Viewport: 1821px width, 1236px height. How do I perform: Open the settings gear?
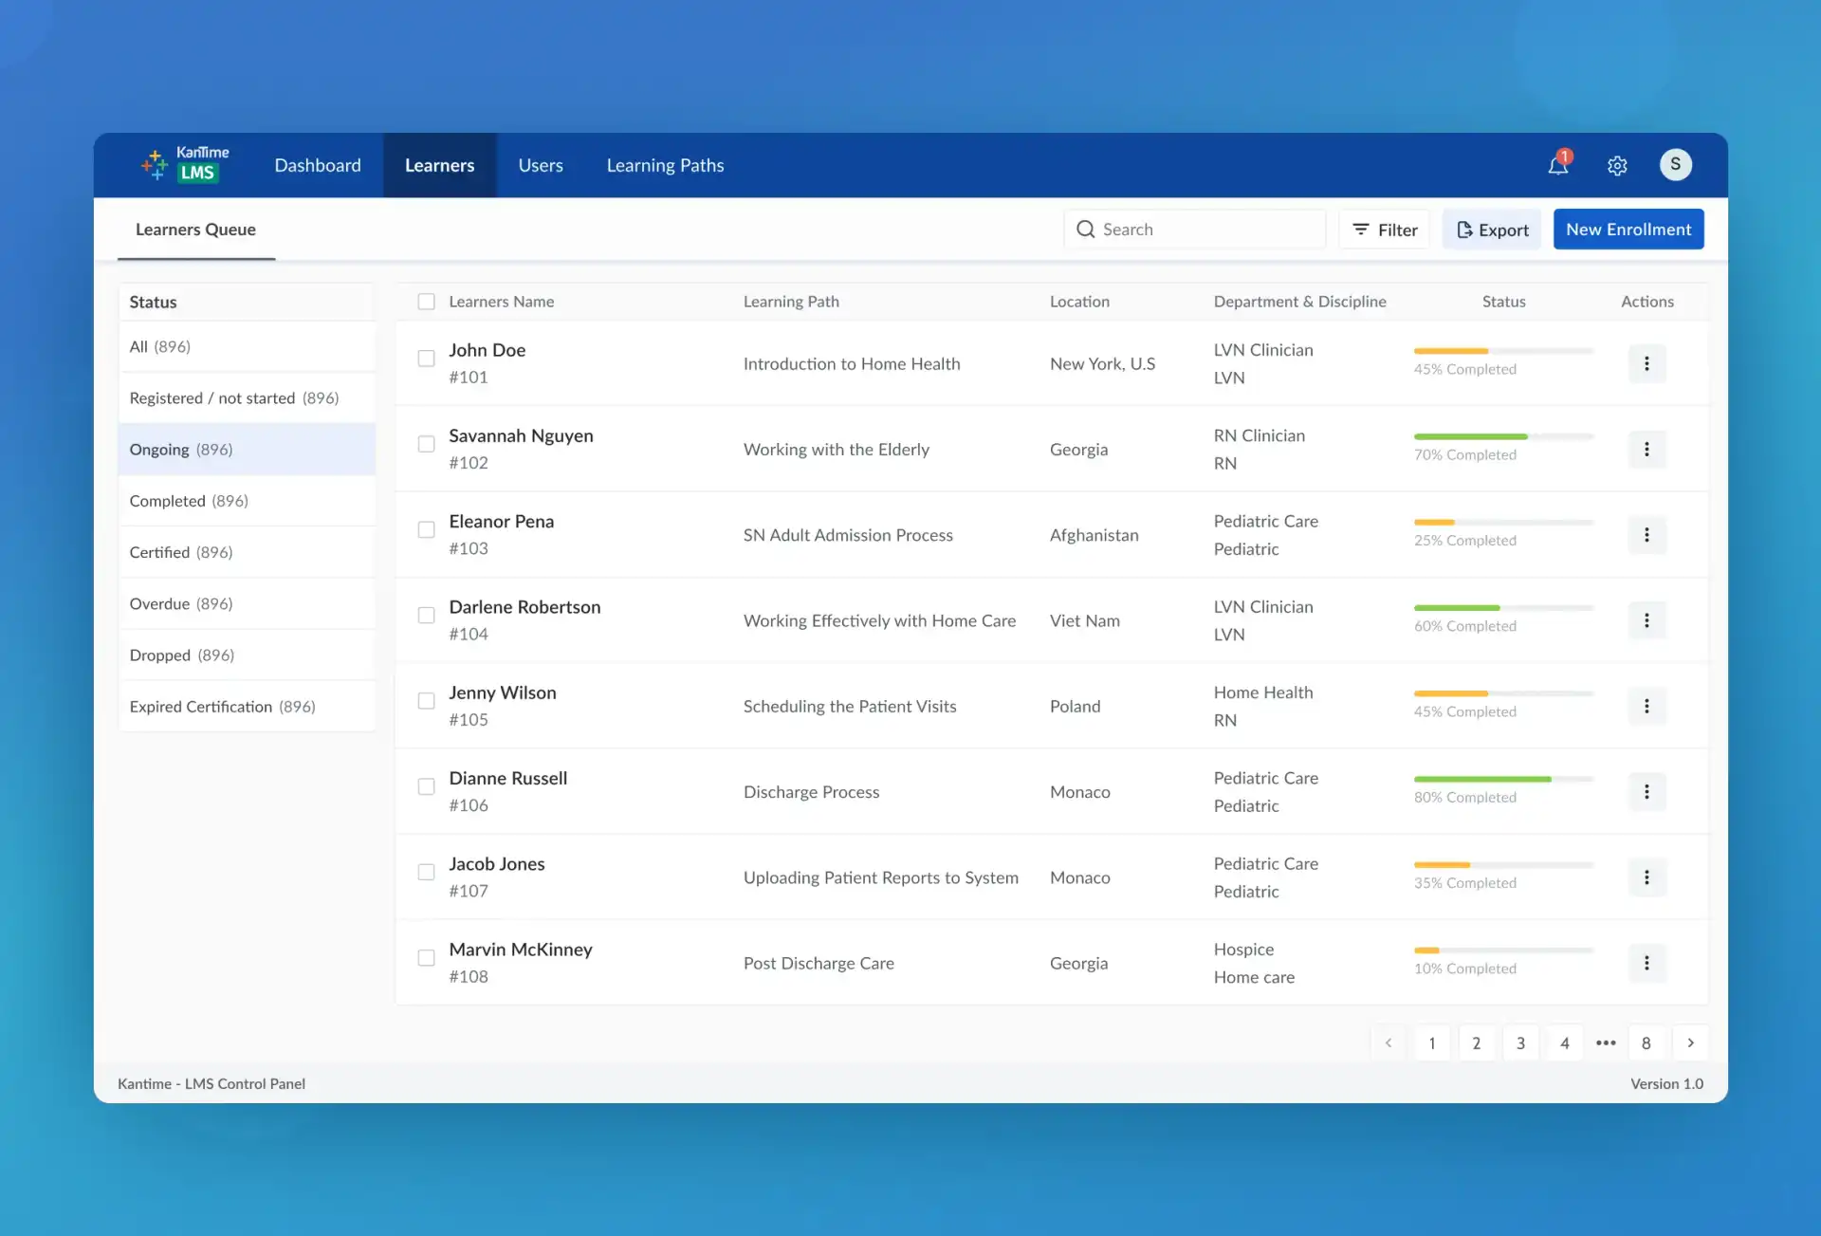(x=1617, y=165)
